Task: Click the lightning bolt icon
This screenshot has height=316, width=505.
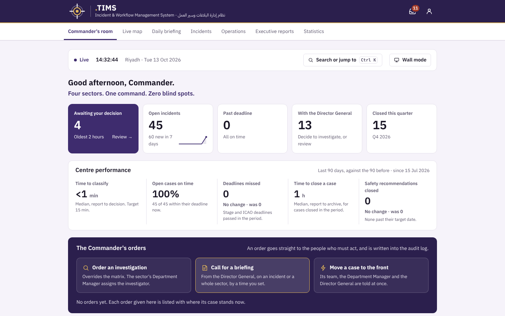Action: 323,268
